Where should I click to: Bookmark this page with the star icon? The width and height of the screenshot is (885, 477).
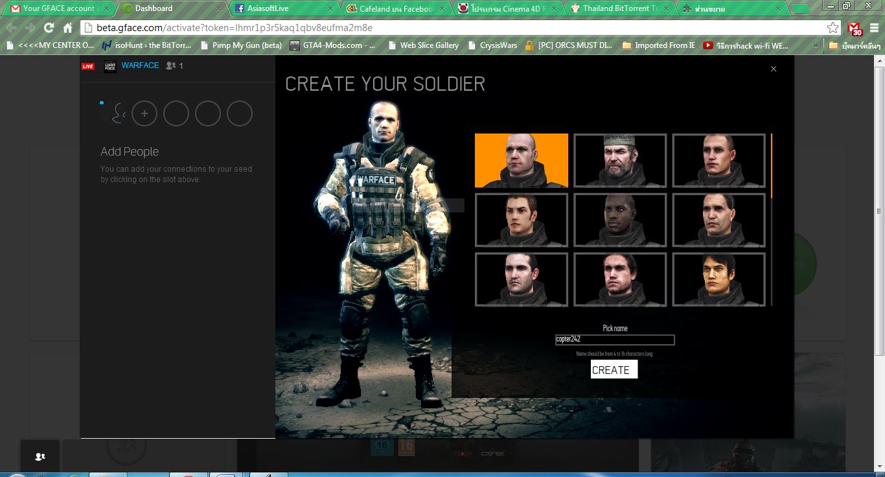point(833,28)
